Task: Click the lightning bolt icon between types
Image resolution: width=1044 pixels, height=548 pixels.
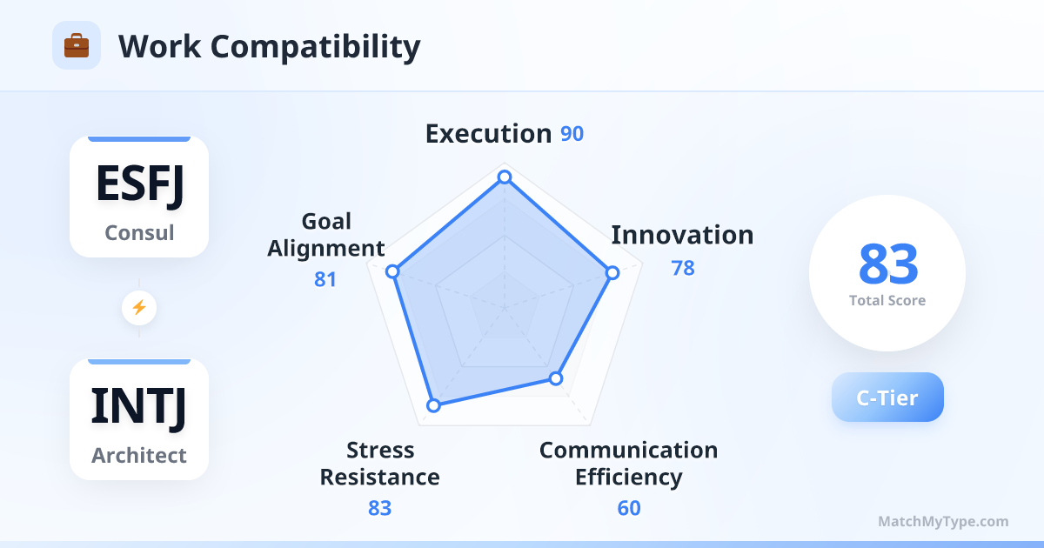Action: click(x=139, y=307)
